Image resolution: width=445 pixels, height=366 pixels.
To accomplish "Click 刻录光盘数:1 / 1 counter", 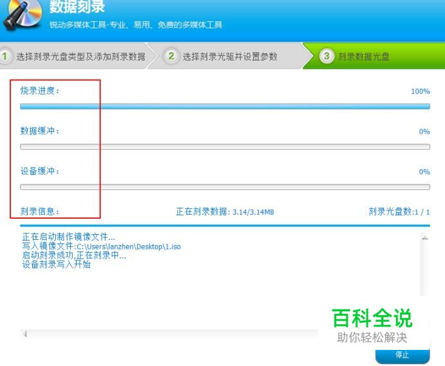I will 399,212.
